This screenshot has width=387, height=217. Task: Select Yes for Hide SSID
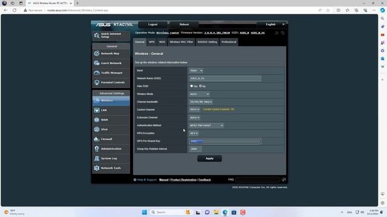pos(192,86)
